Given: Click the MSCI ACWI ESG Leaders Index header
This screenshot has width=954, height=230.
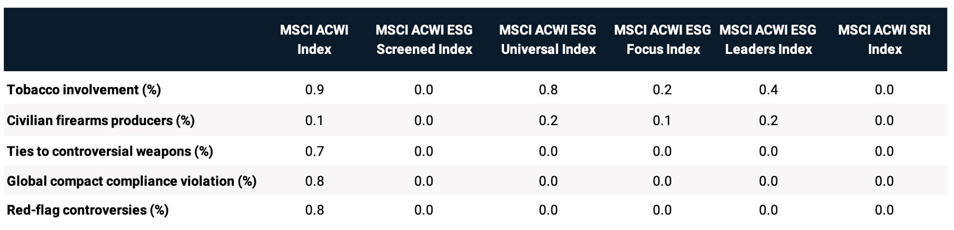Looking at the screenshot, I should click(768, 39).
